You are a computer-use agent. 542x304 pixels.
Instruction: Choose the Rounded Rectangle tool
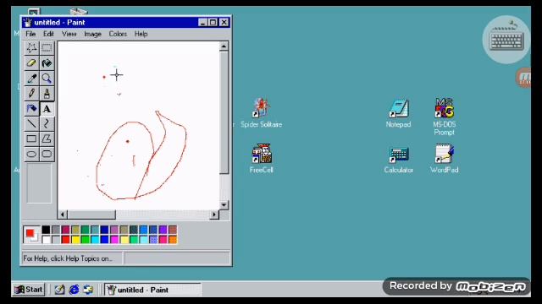(47, 154)
